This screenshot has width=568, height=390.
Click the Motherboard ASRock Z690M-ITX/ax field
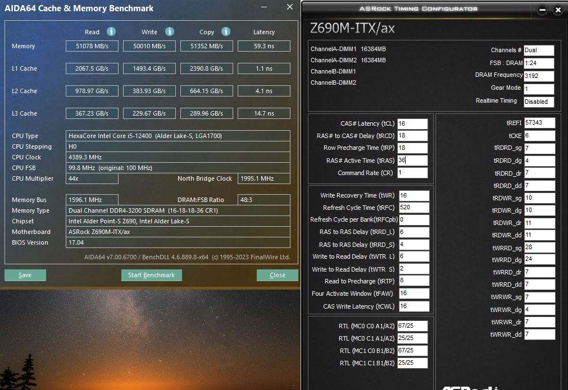(178, 232)
